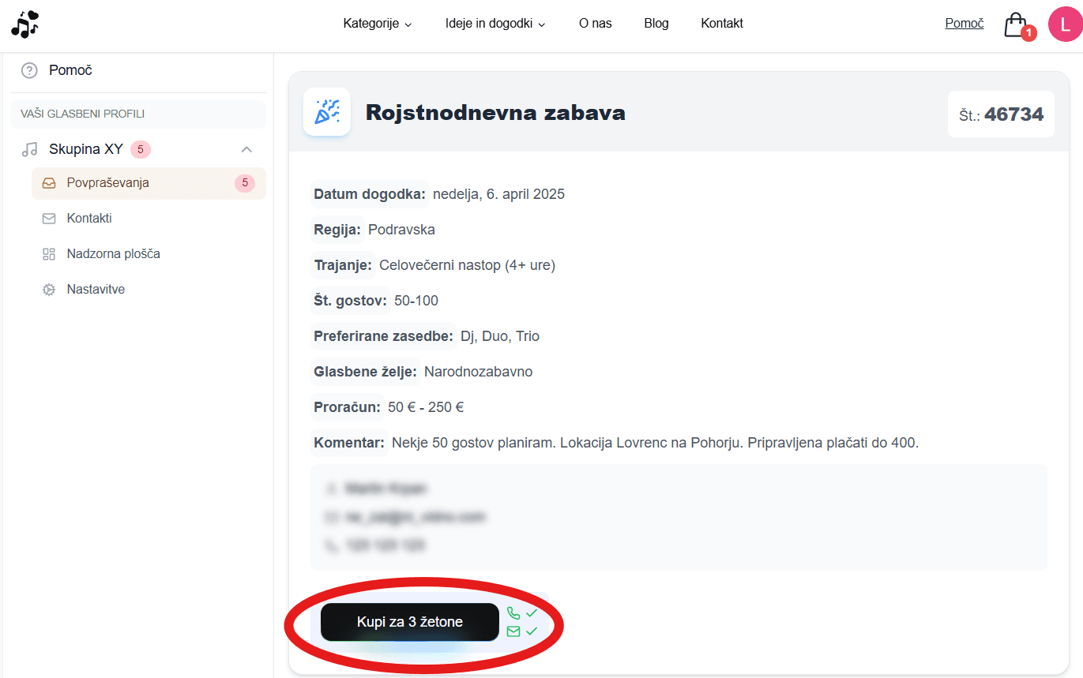Click the question mark Pomoč icon in sidebar
This screenshot has height=678, width=1083.
click(x=29, y=70)
